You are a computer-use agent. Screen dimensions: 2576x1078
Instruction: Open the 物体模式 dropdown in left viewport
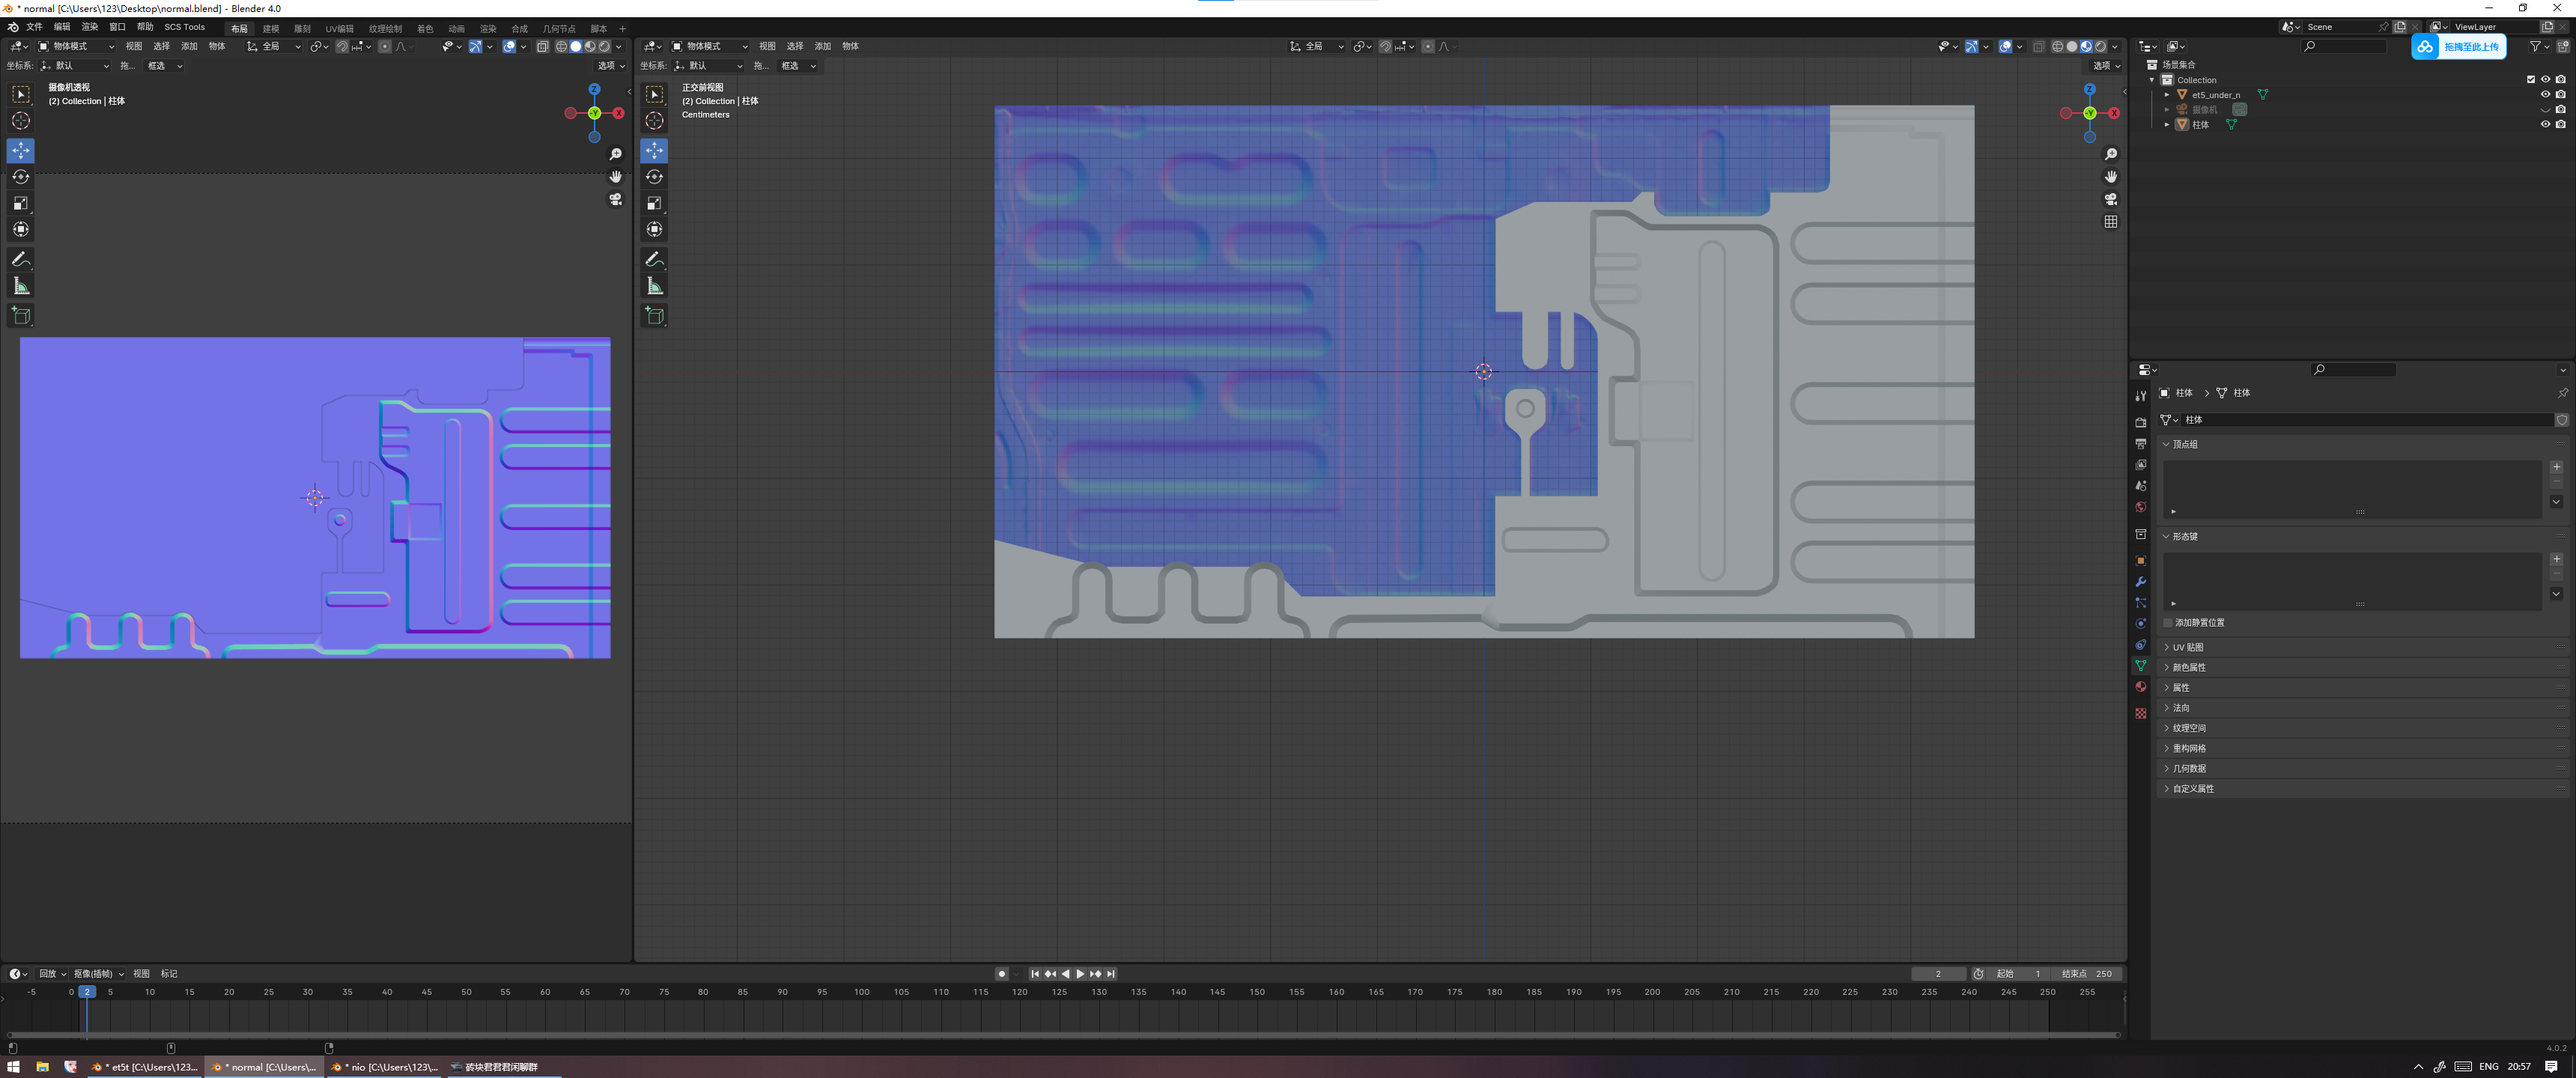click(76, 47)
